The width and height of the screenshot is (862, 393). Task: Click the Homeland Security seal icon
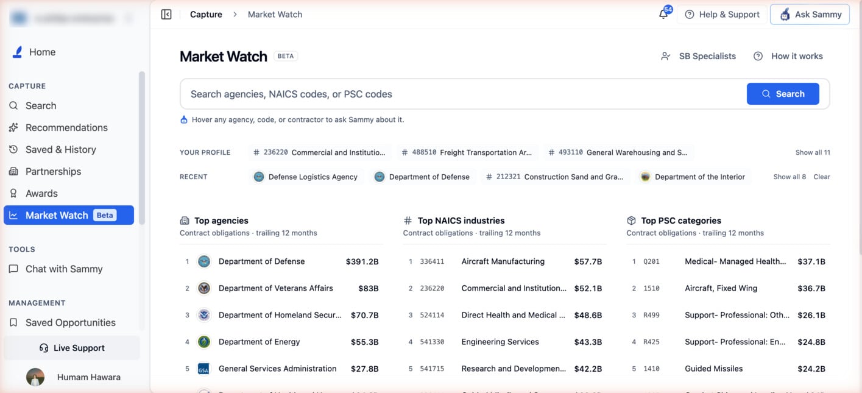point(204,315)
